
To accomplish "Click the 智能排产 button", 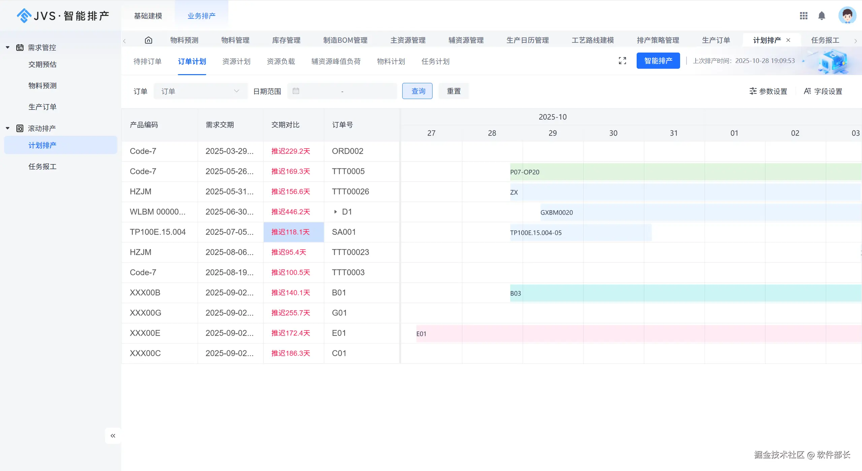I will (x=658, y=61).
